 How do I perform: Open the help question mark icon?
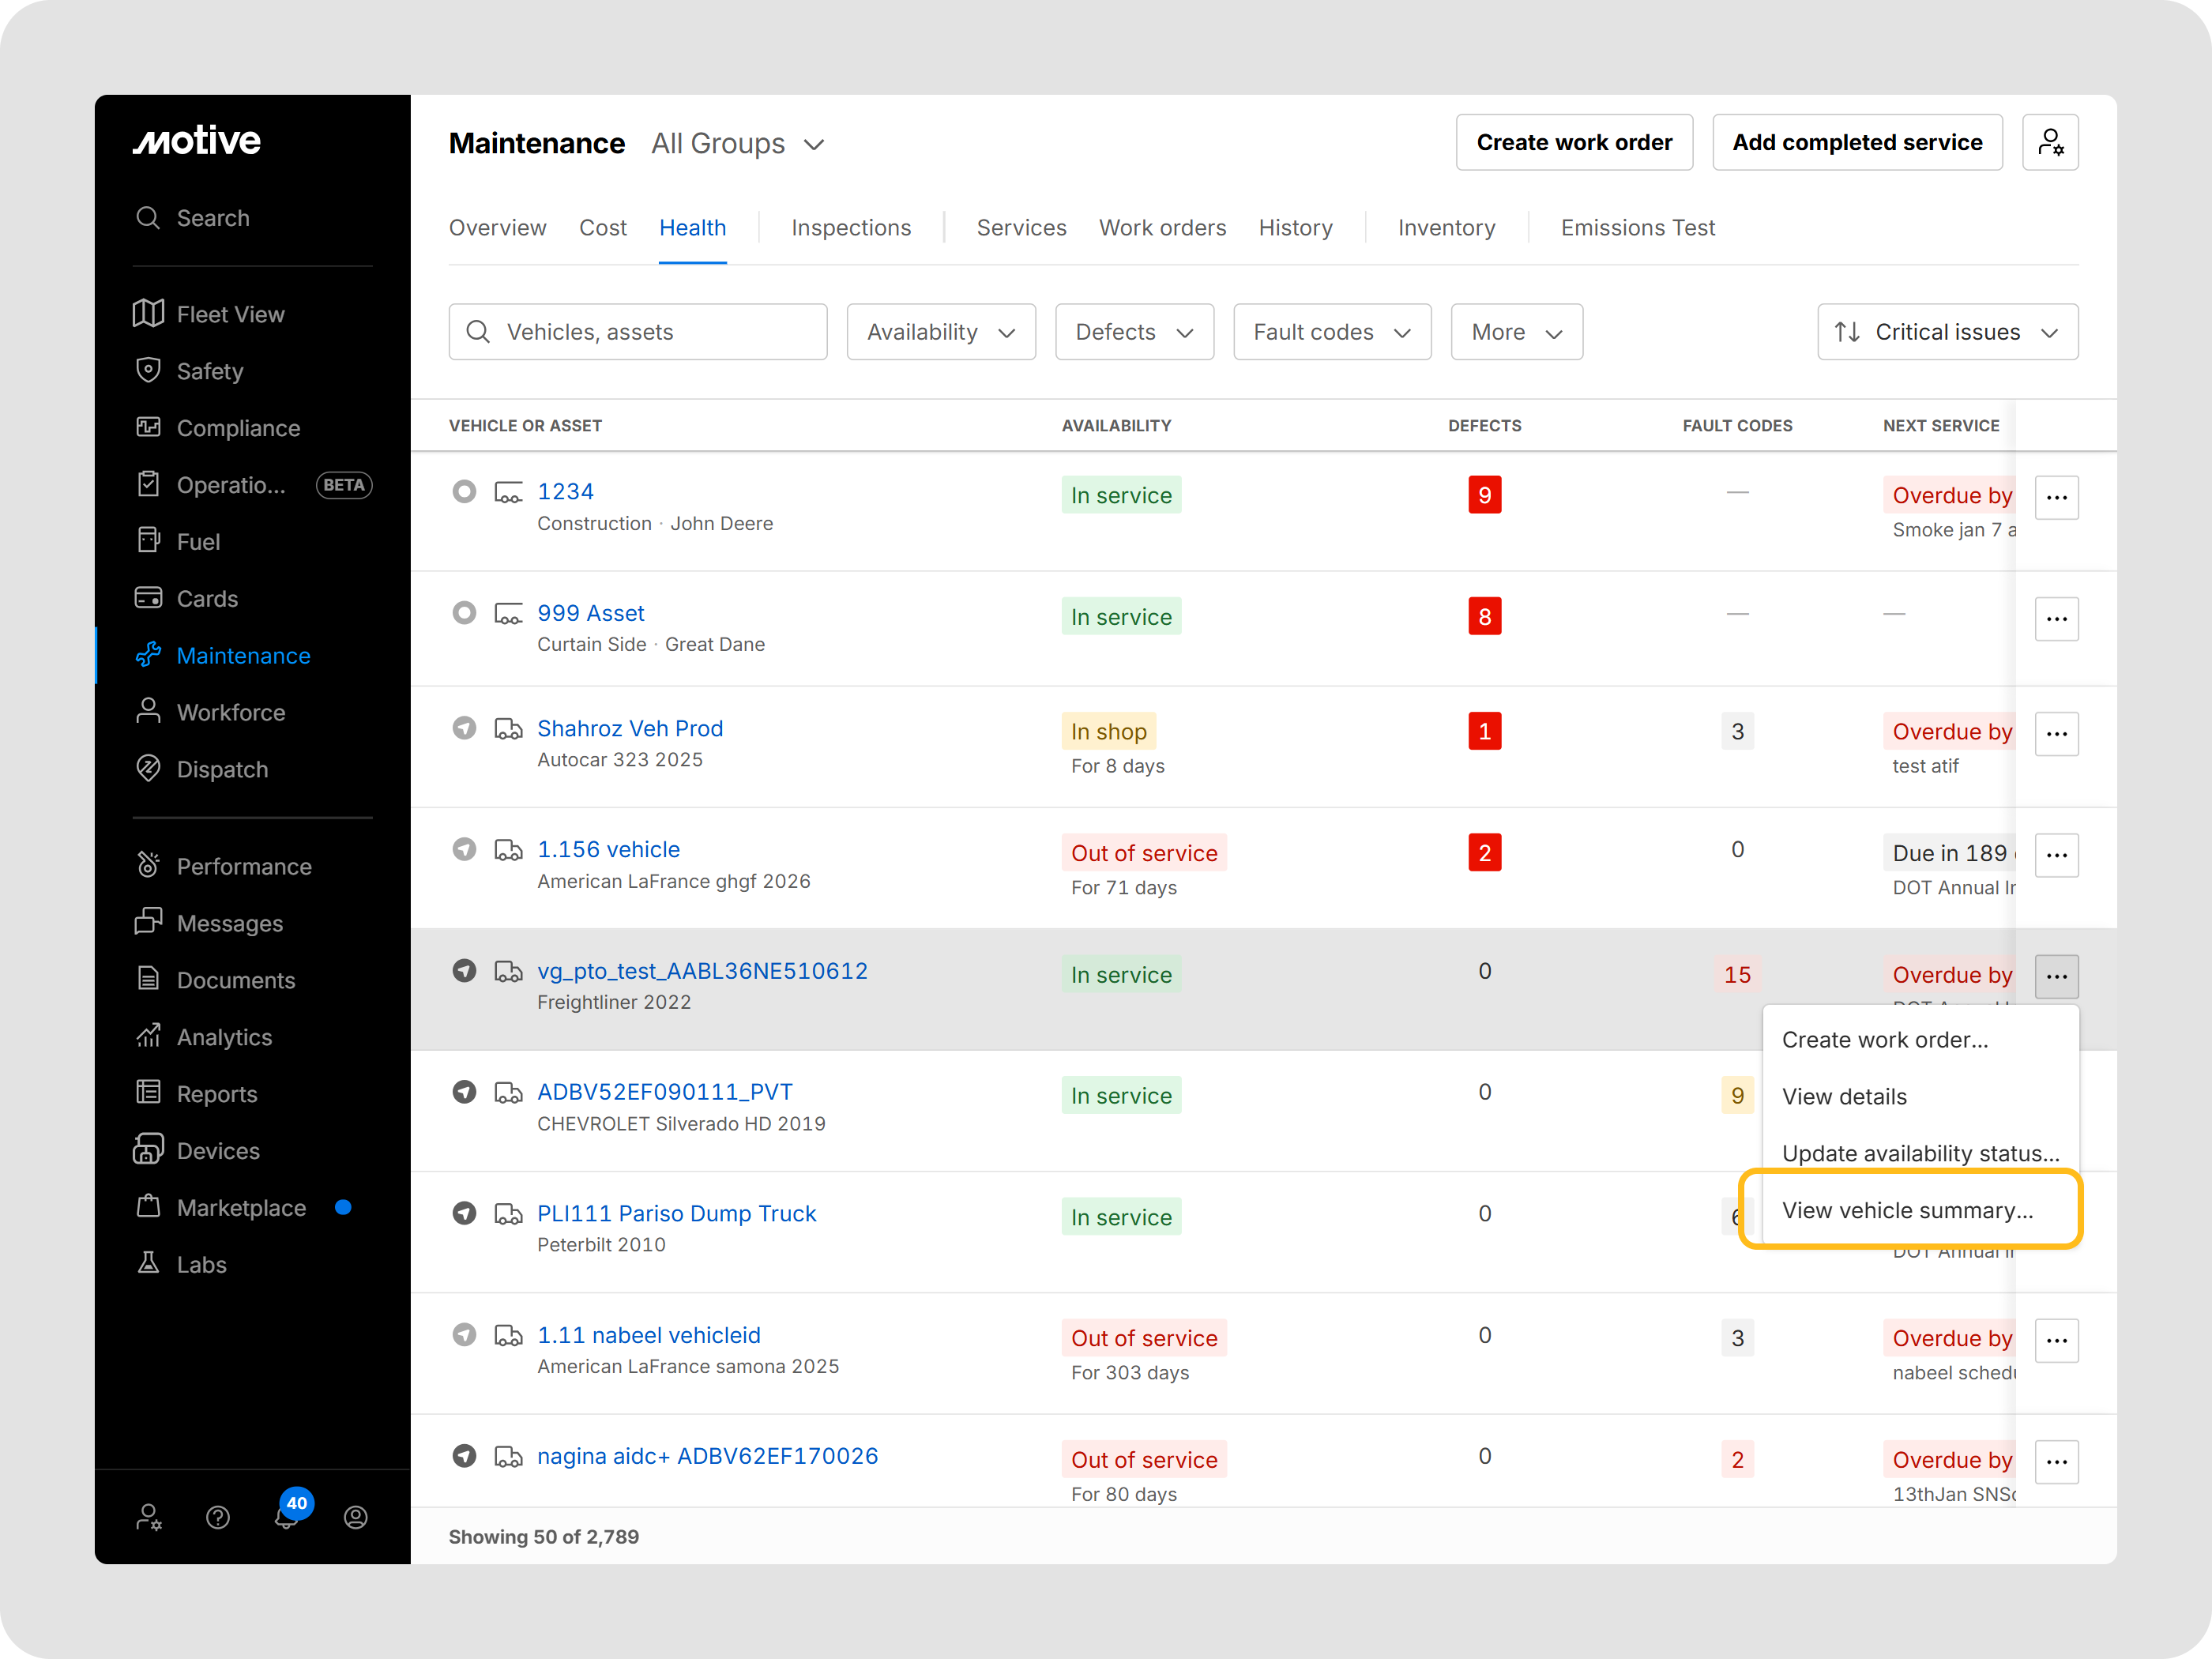click(x=218, y=1518)
